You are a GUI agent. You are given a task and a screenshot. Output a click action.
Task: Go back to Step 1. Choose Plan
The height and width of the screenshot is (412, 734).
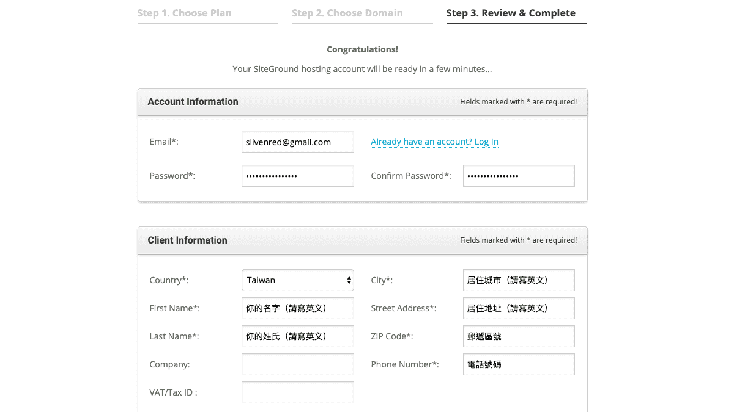pos(184,13)
